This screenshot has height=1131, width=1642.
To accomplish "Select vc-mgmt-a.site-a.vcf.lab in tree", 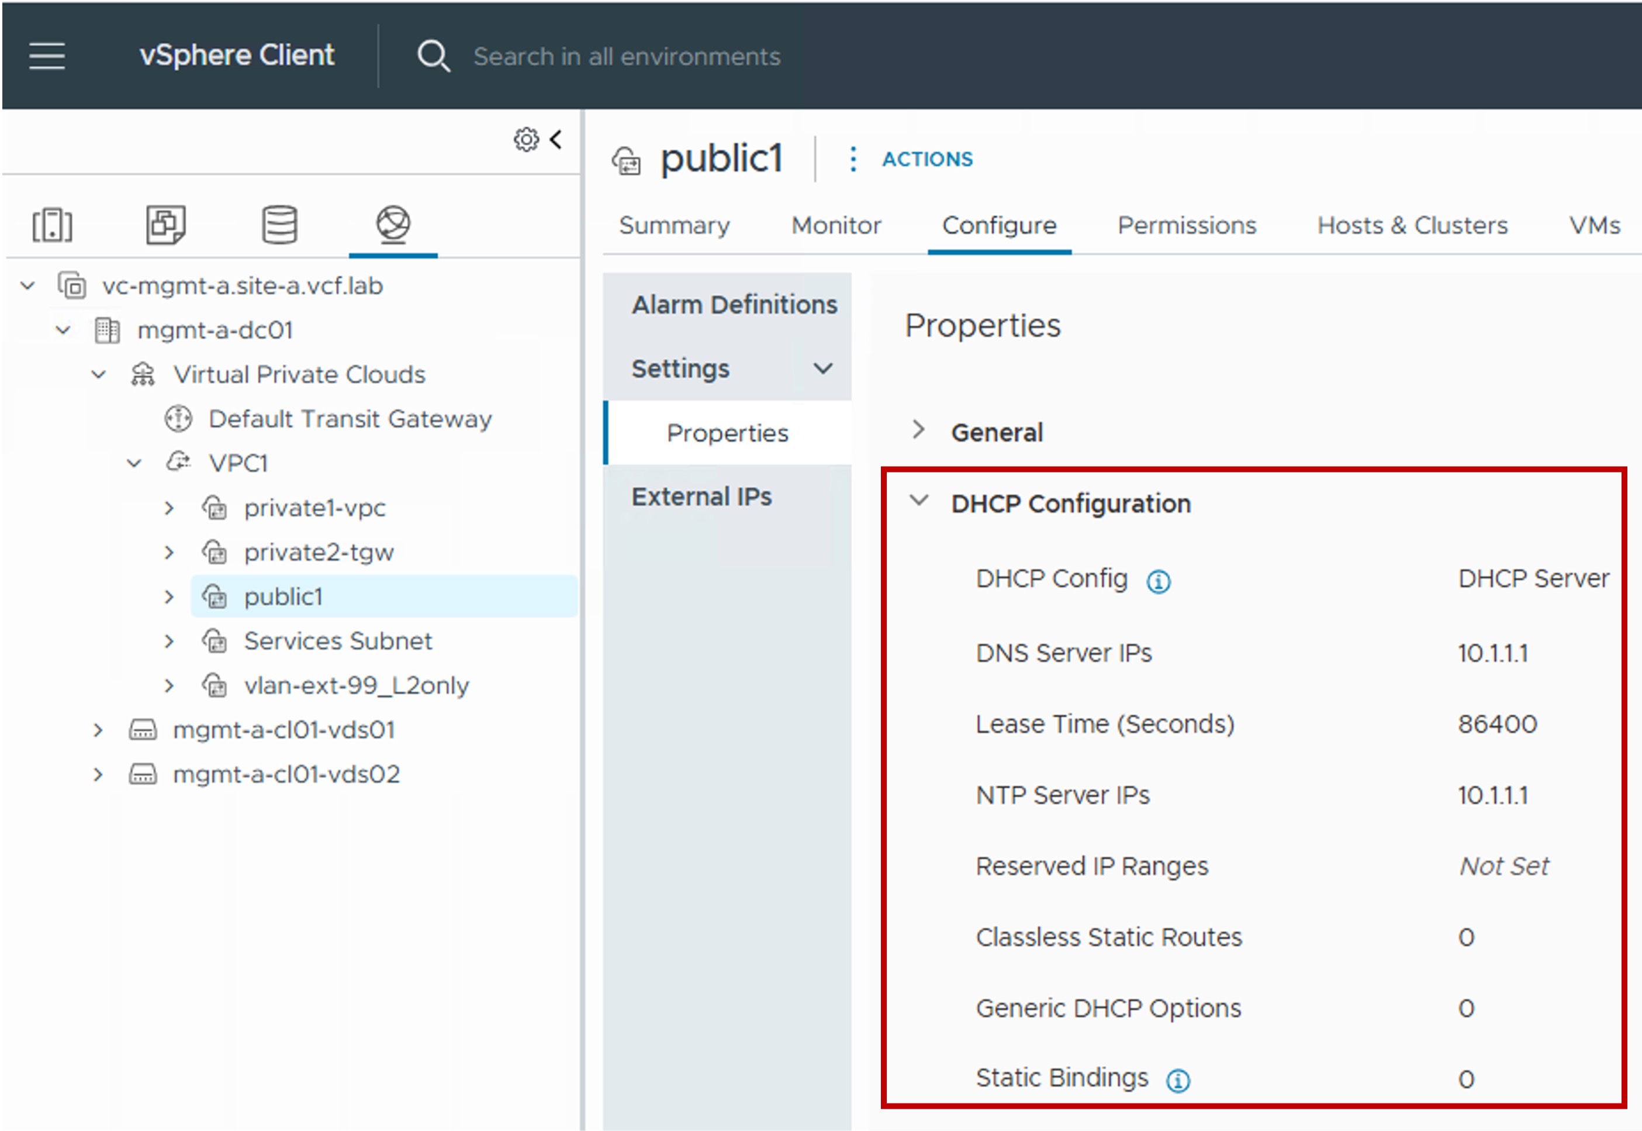I will point(242,285).
